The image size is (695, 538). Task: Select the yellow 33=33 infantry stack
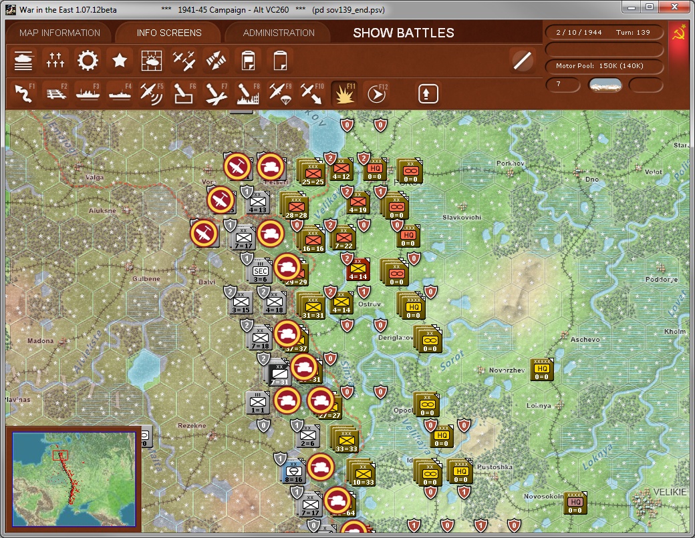[345, 440]
